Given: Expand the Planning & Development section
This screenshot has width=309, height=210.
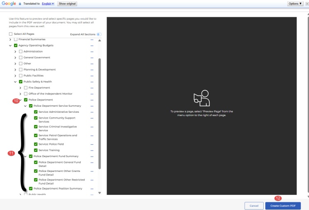Looking at the screenshot, I should point(15,70).
